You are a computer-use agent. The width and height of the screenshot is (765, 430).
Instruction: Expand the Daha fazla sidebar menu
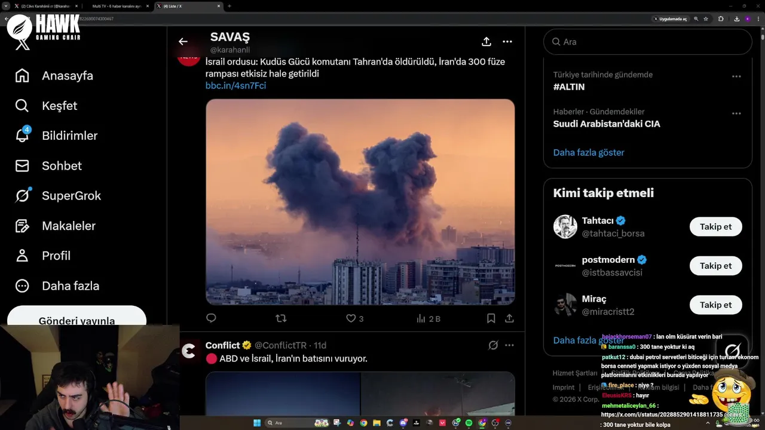click(x=59, y=285)
